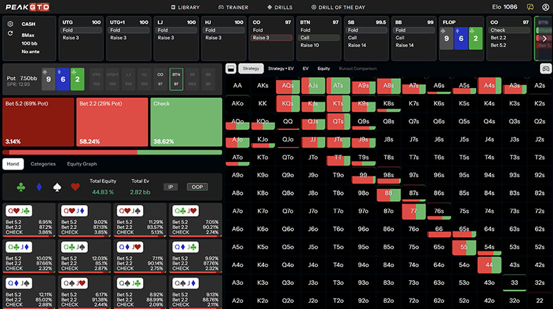
Task: Select the red heart suit filter
Action: coord(74,186)
